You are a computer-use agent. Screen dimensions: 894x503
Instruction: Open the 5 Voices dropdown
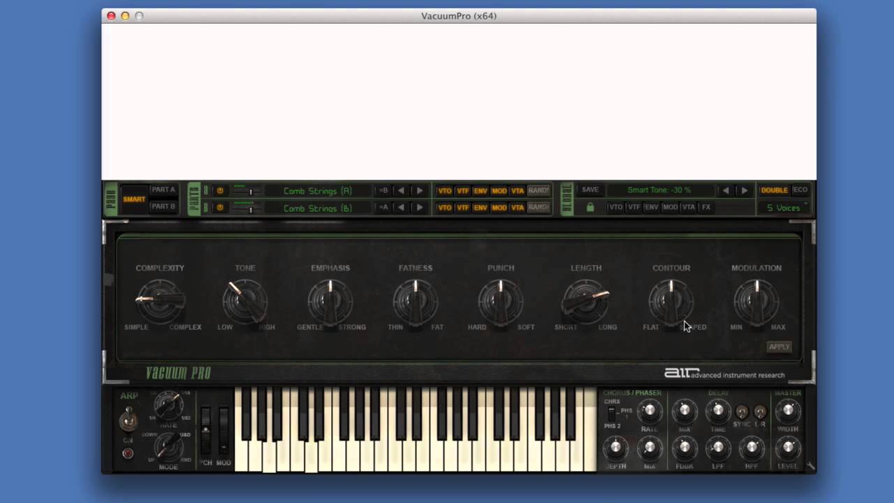click(x=784, y=207)
